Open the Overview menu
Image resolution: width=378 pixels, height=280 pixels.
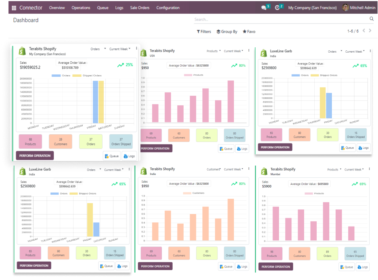tap(57, 8)
